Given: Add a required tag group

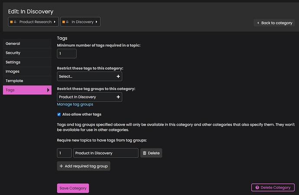Looking at the screenshot, I should [x=84, y=166].
